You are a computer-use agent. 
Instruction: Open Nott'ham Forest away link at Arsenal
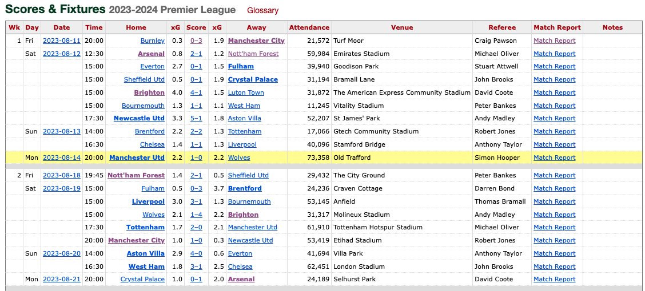pos(253,54)
